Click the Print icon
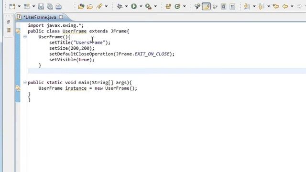Image resolution: width=306 pixels, height=172 pixels. (x=58, y=6)
